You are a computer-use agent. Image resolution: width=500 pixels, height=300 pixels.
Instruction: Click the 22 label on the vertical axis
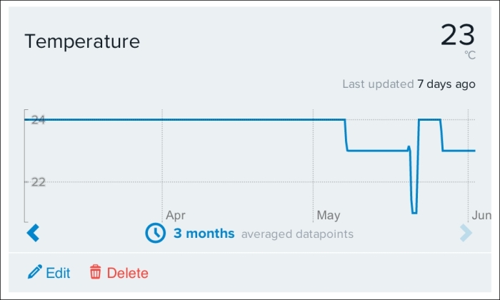[39, 182]
